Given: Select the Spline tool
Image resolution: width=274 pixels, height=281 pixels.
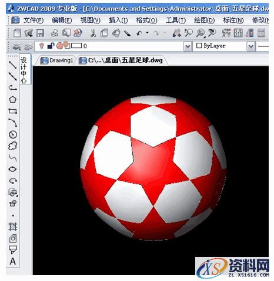Looking at the screenshot, I should pos(13,158).
